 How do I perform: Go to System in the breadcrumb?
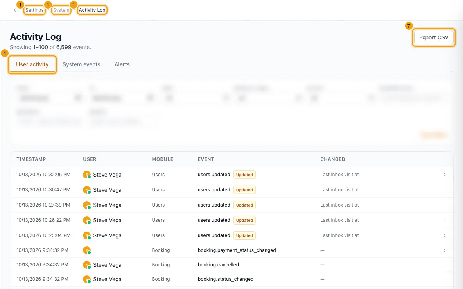pos(61,10)
